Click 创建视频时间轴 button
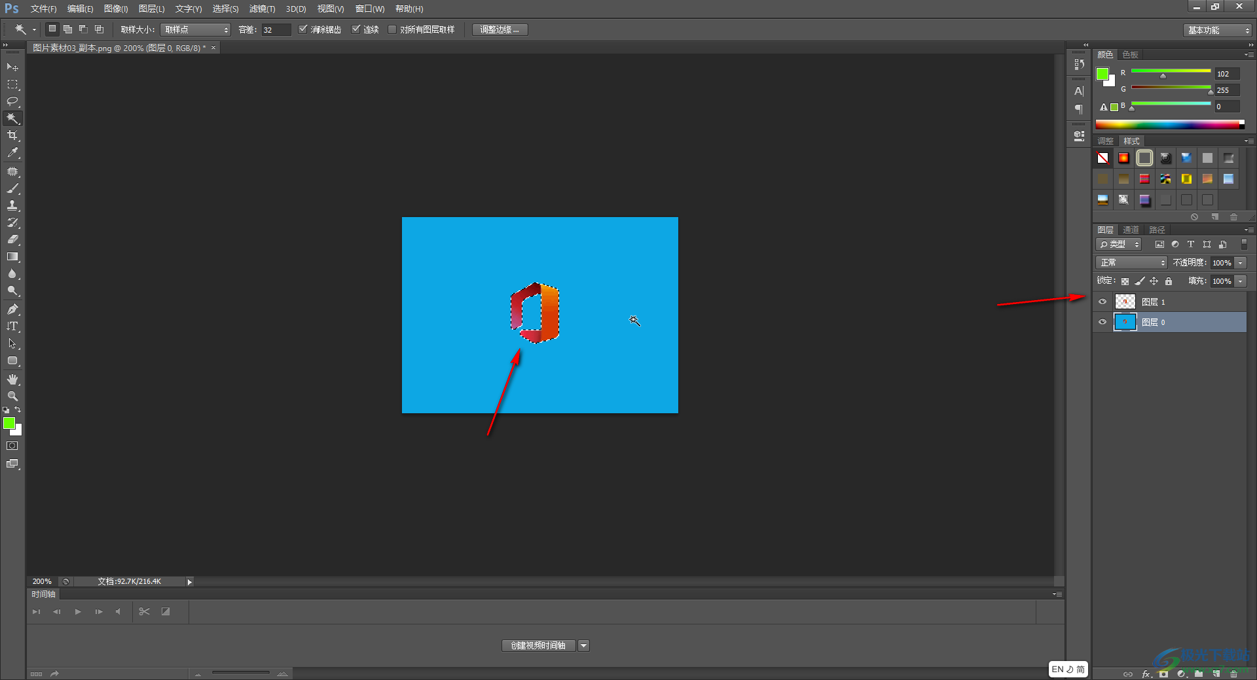 tap(538, 645)
